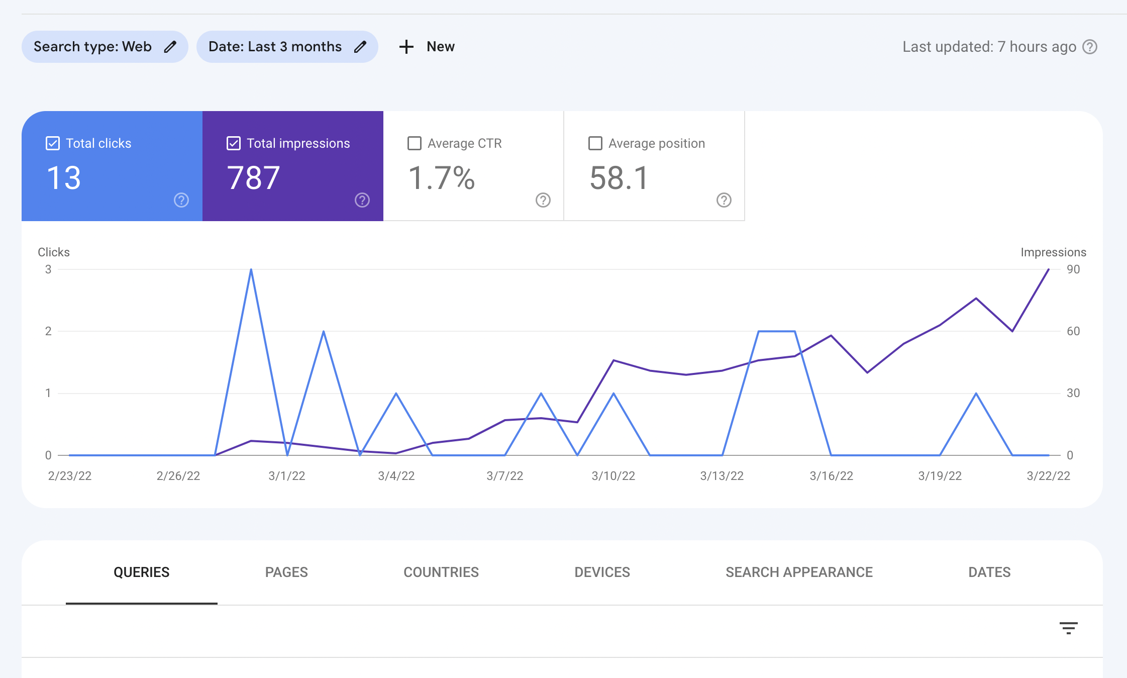Open help icon beside Last updated
This screenshot has height=678, width=1127.
click(x=1090, y=47)
